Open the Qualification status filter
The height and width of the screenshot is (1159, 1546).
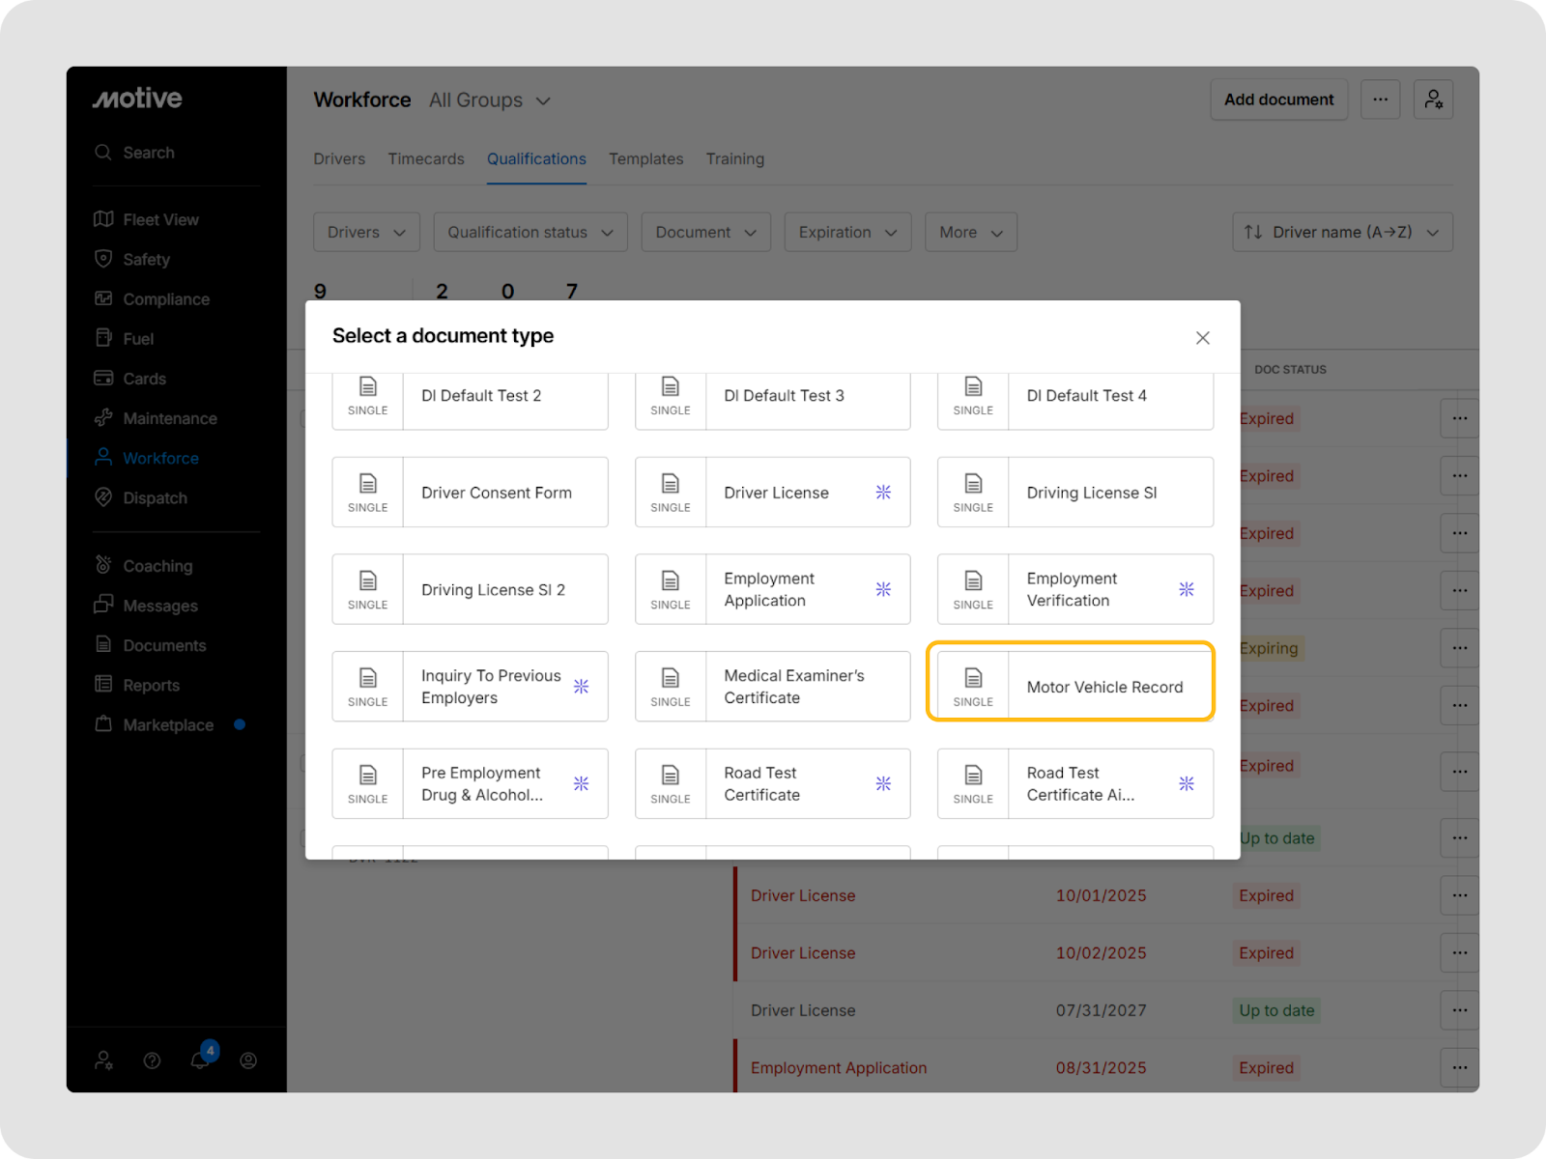pos(530,233)
